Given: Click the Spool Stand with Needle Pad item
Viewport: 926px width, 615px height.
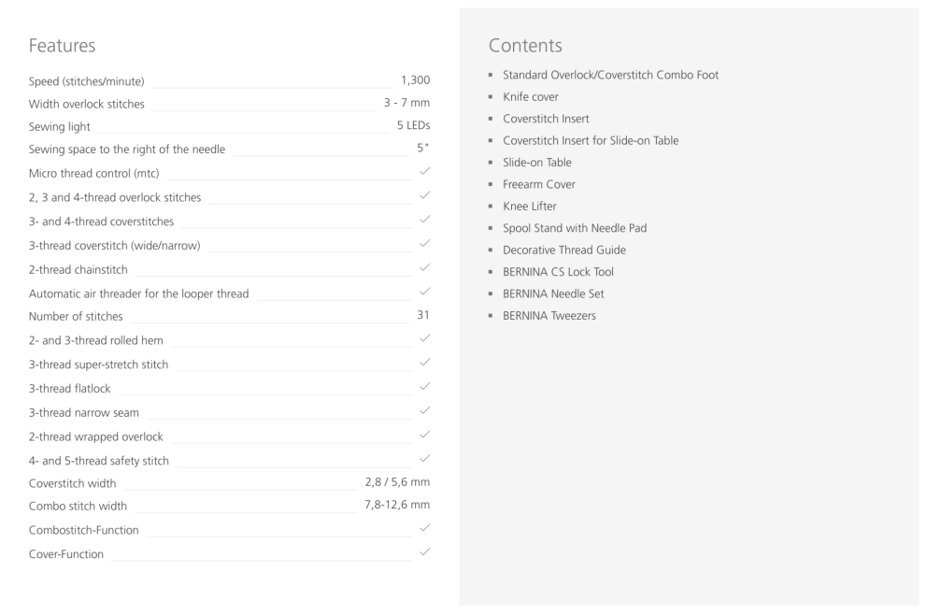Looking at the screenshot, I should click(574, 228).
